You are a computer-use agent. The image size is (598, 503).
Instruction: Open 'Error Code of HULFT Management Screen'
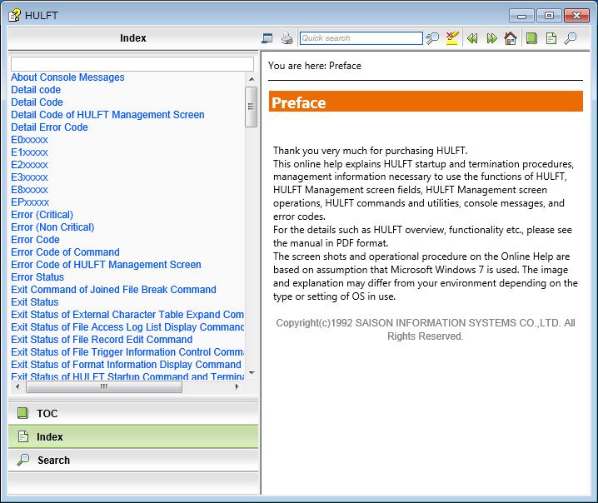coord(106,265)
